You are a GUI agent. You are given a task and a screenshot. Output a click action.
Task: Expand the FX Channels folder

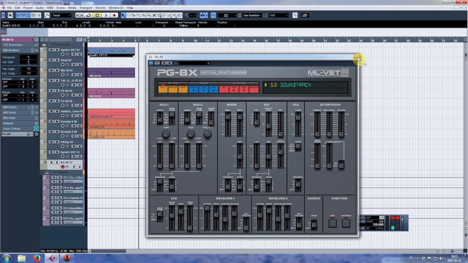pos(47,172)
